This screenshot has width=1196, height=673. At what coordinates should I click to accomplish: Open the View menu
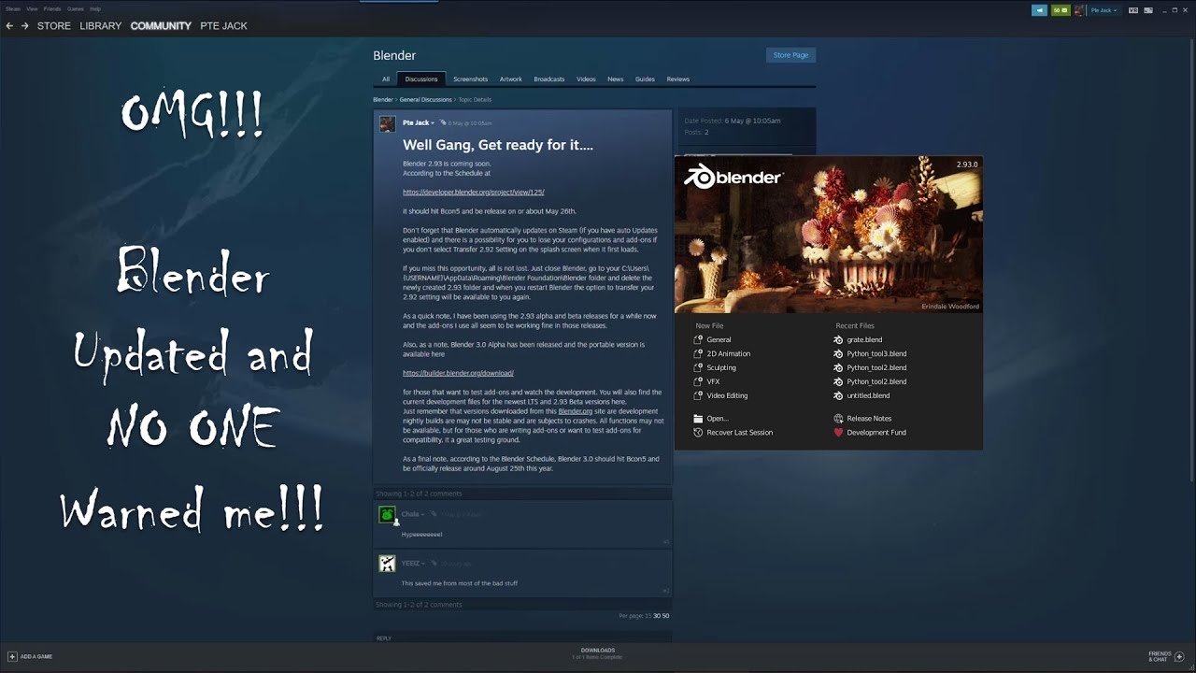(x=32, y=8)
